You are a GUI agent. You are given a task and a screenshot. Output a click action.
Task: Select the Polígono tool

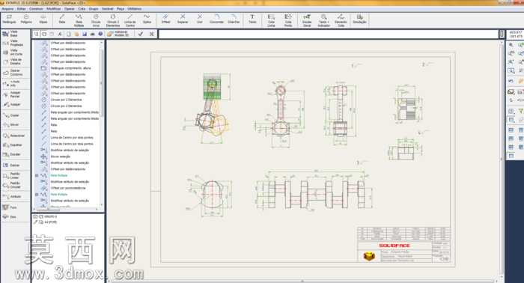pos(26,19)
